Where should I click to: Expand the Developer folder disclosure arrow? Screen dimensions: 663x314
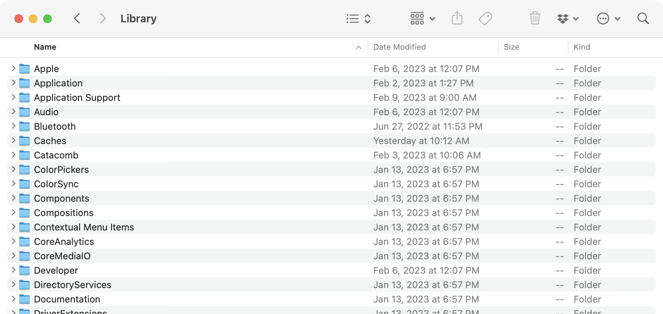click(x=13, y=270)
